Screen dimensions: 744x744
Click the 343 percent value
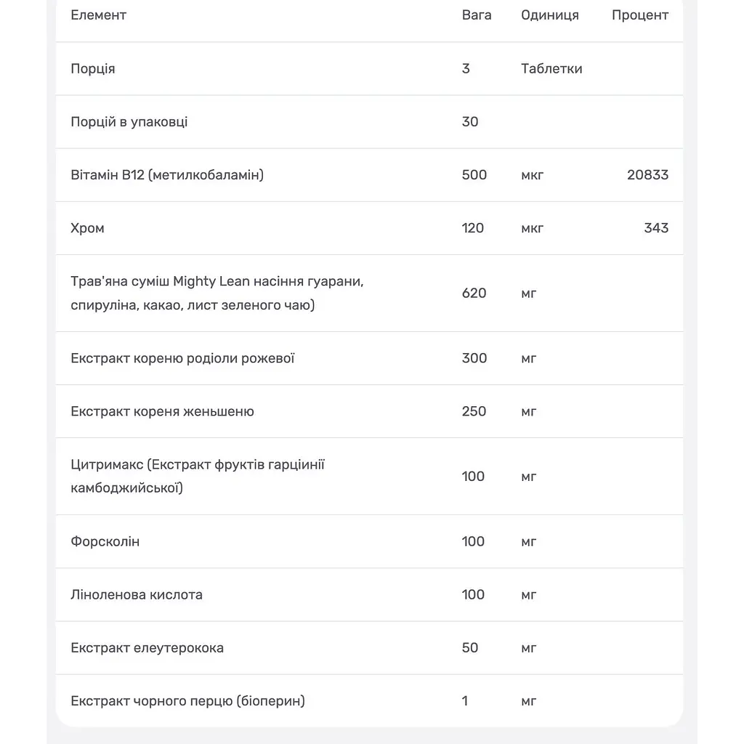[x=656, y=228]
